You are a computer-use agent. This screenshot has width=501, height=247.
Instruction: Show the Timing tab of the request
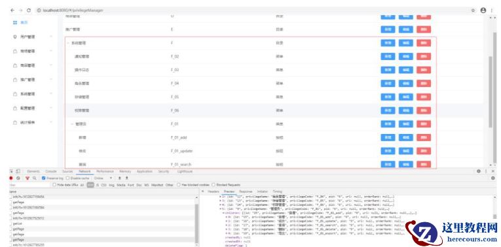coord(277,191)
